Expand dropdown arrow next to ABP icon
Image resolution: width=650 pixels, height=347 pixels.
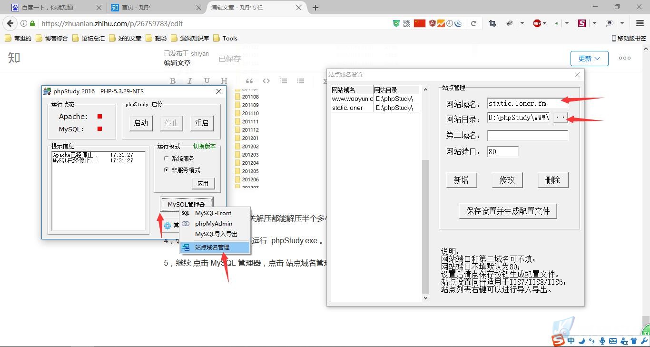544,23
